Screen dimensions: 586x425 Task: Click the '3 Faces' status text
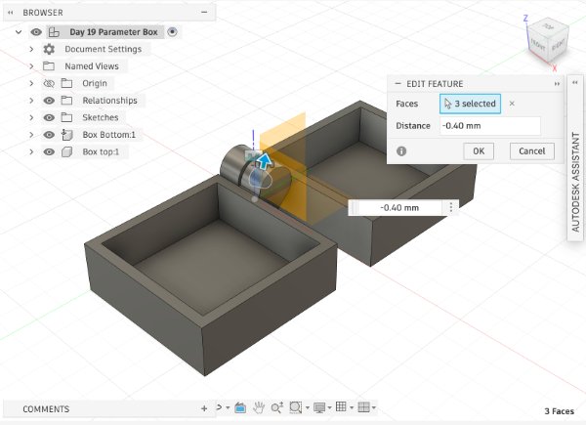pos(559,411)
